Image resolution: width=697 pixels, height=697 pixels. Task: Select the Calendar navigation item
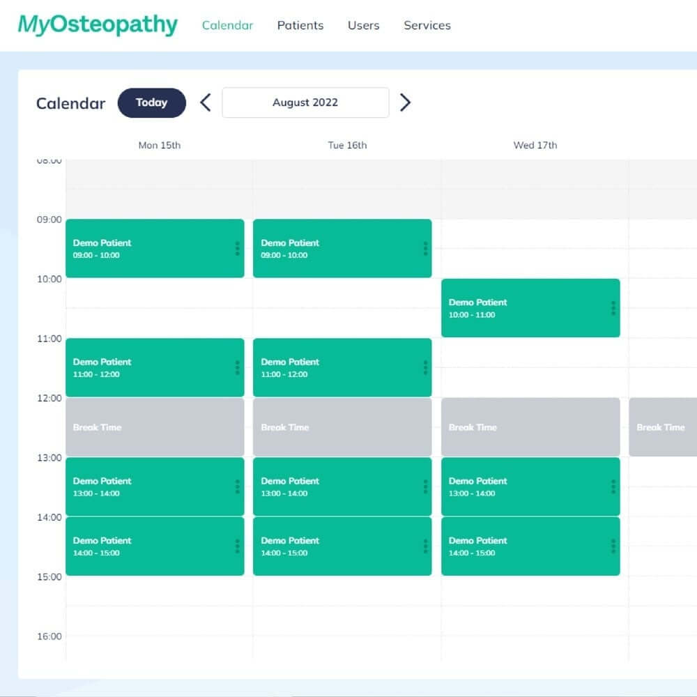(x=227, y=25)
